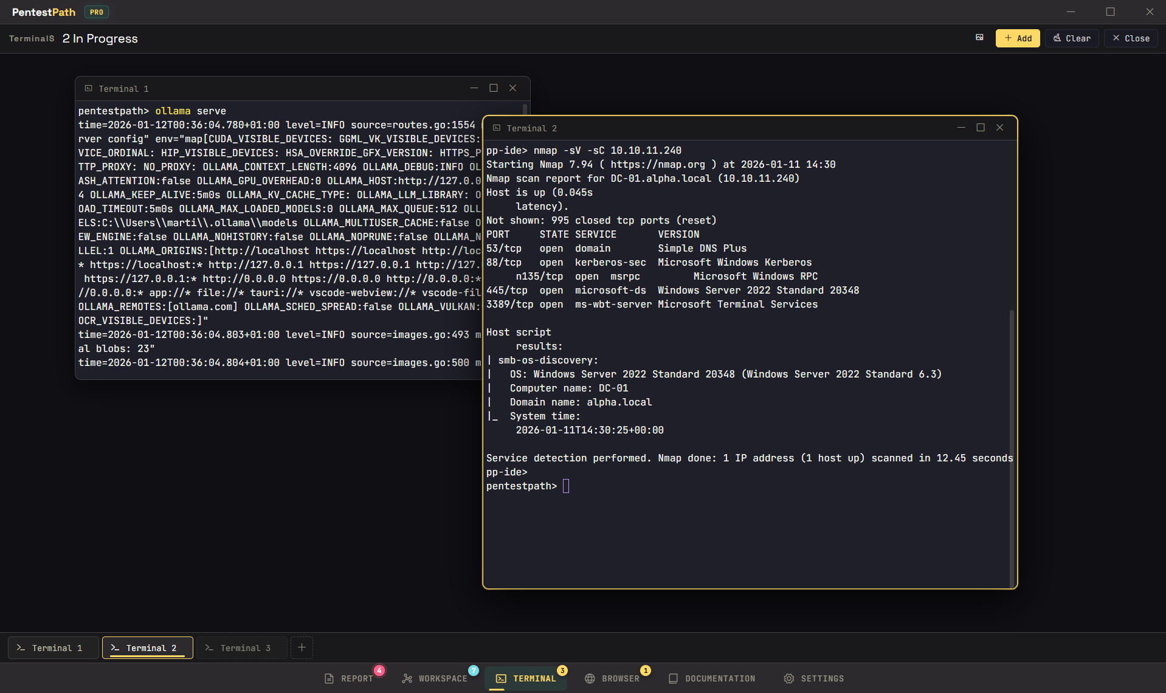Open the Report section
This screenshot has width=1166, height=693.
pos(350,678)
